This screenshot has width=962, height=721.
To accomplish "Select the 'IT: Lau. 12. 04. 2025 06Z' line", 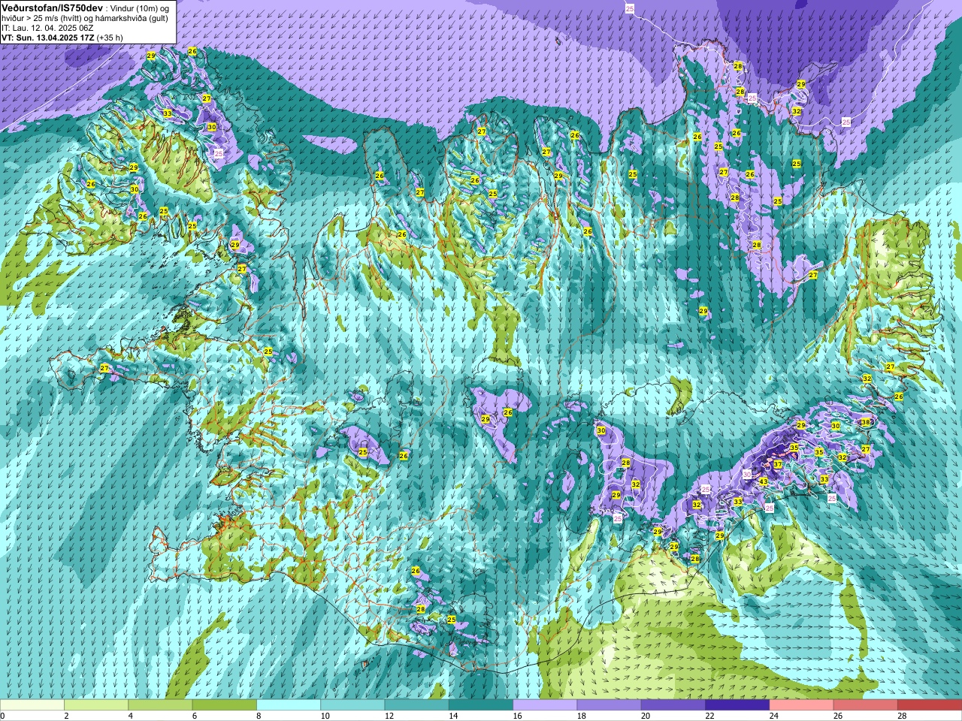I will pos(47,27).
